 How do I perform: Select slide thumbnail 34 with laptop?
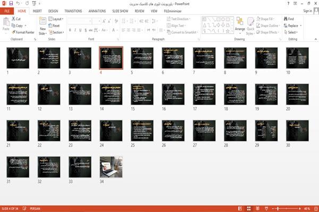click(111, 167)
